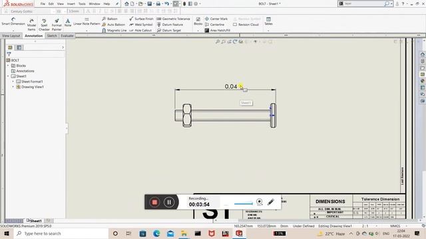Click the MMGS unit system in the status bar

click(x=395, y=226)
